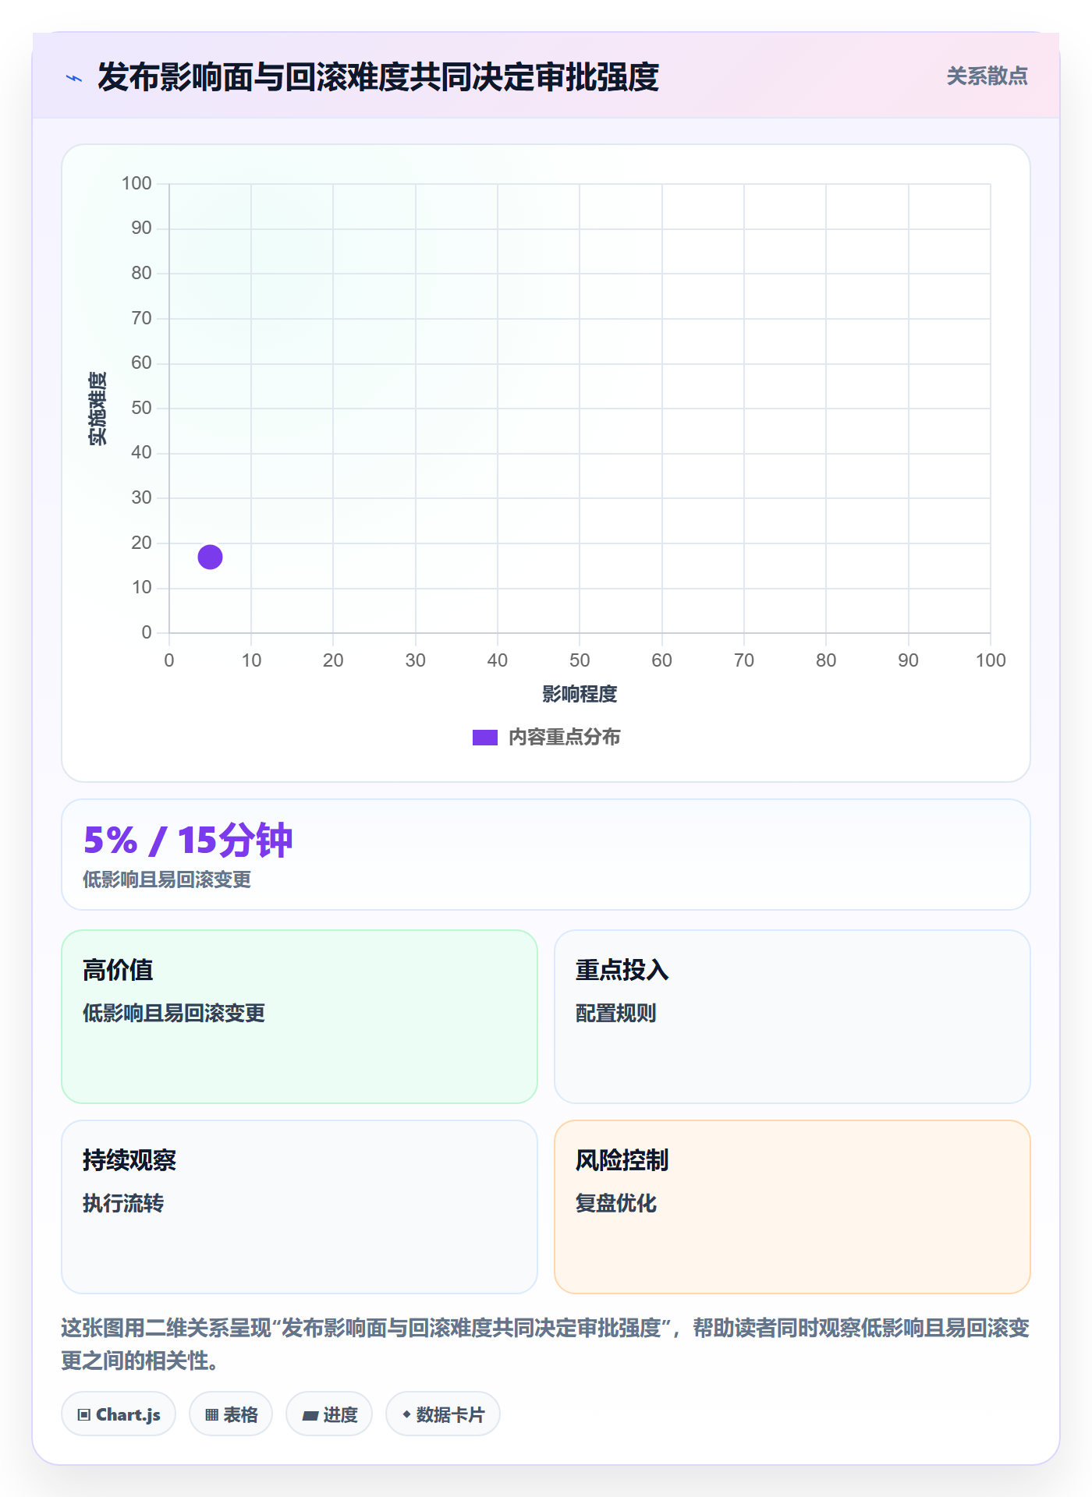Image resolution: width=1092 pixels, height=1497 pixels.
Task: Select the 进度 tag chip
Action: click(x=329, y=1414)
